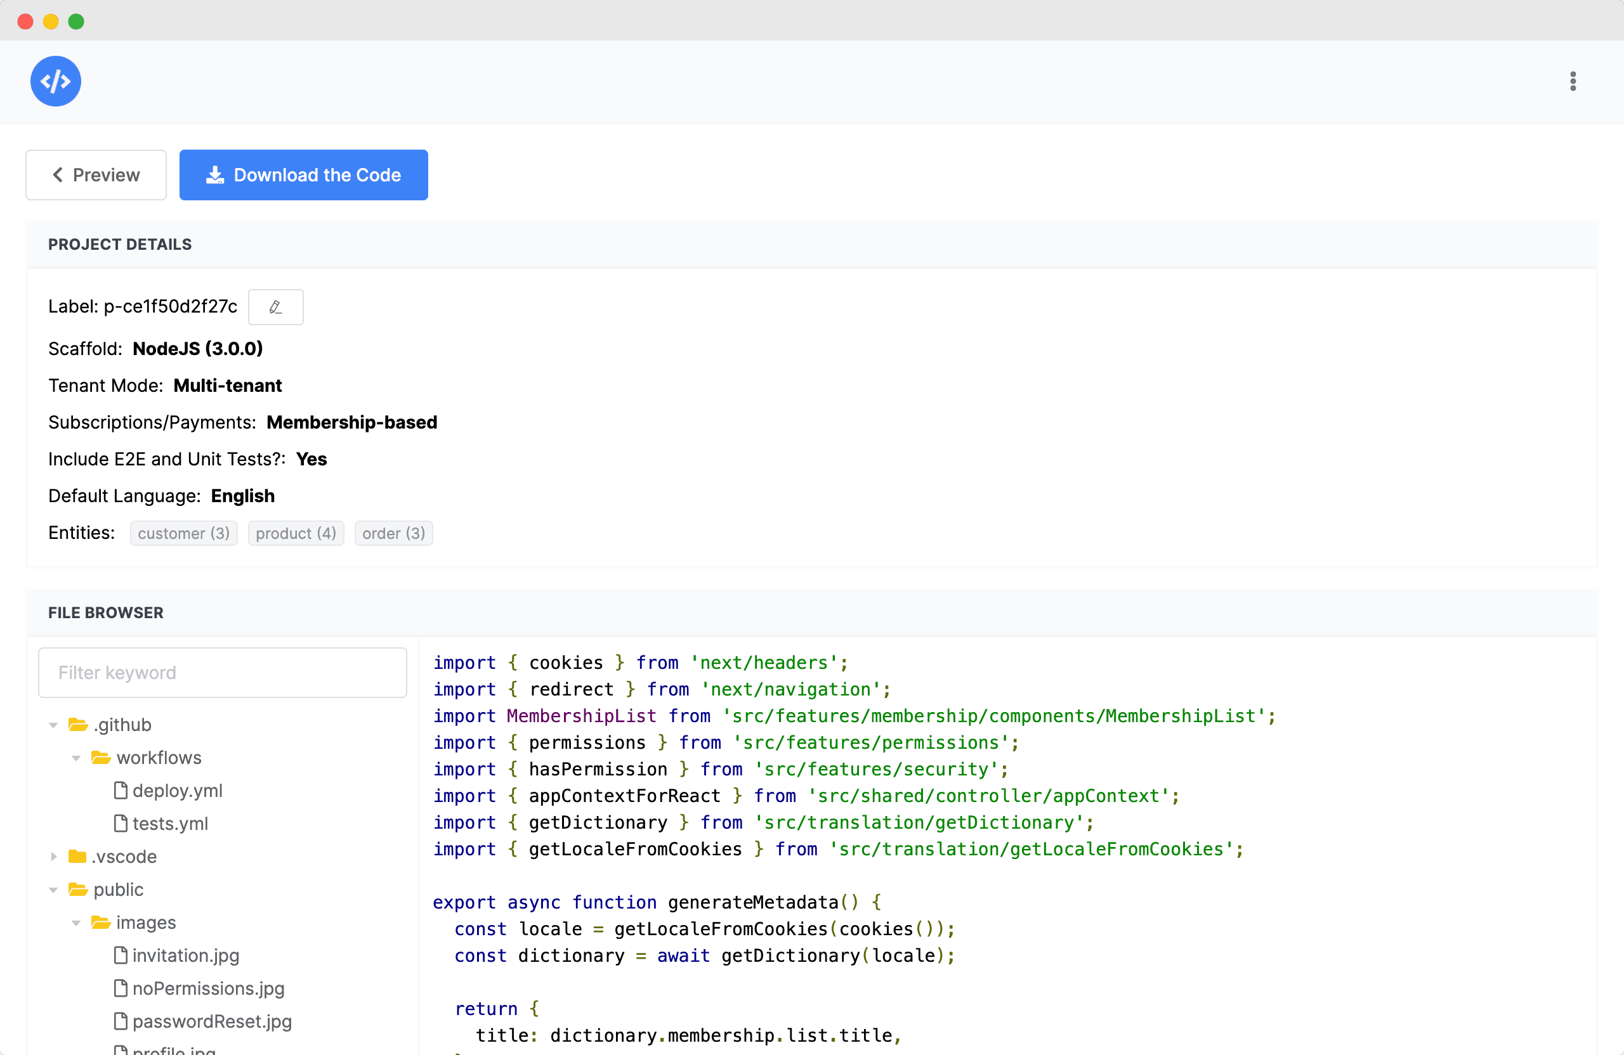Select the product (4) entity tag
Screen dimensions: 1624x1055
(296, 533)
